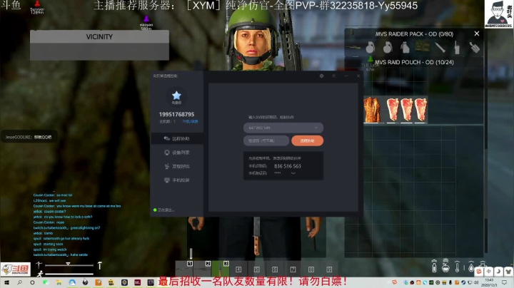Screen dimensions: 514x288
Task: Select hotbar slot 1 weapon
Action: (184, 269)
